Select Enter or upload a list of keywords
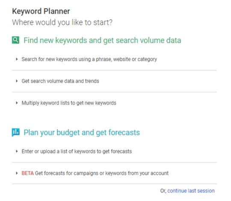Screen dimensions: 231x201 [x=77, y=151]
